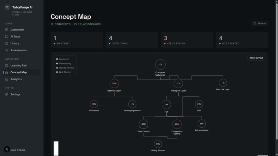Select the Flow Control 67% node

[143, 124]
